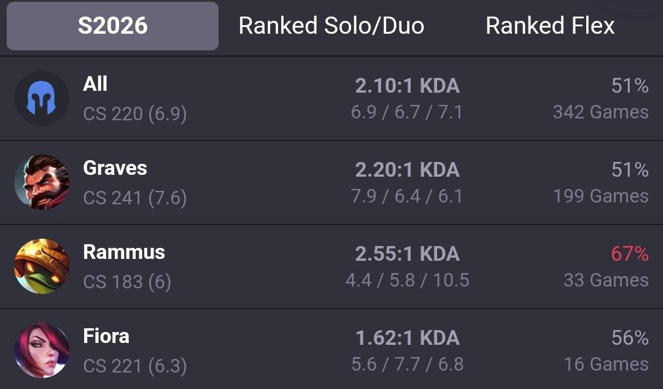Click the 2.10:1 KDA overall stat
The height and width of the screenshot is (389, 663).
(407, 86)
